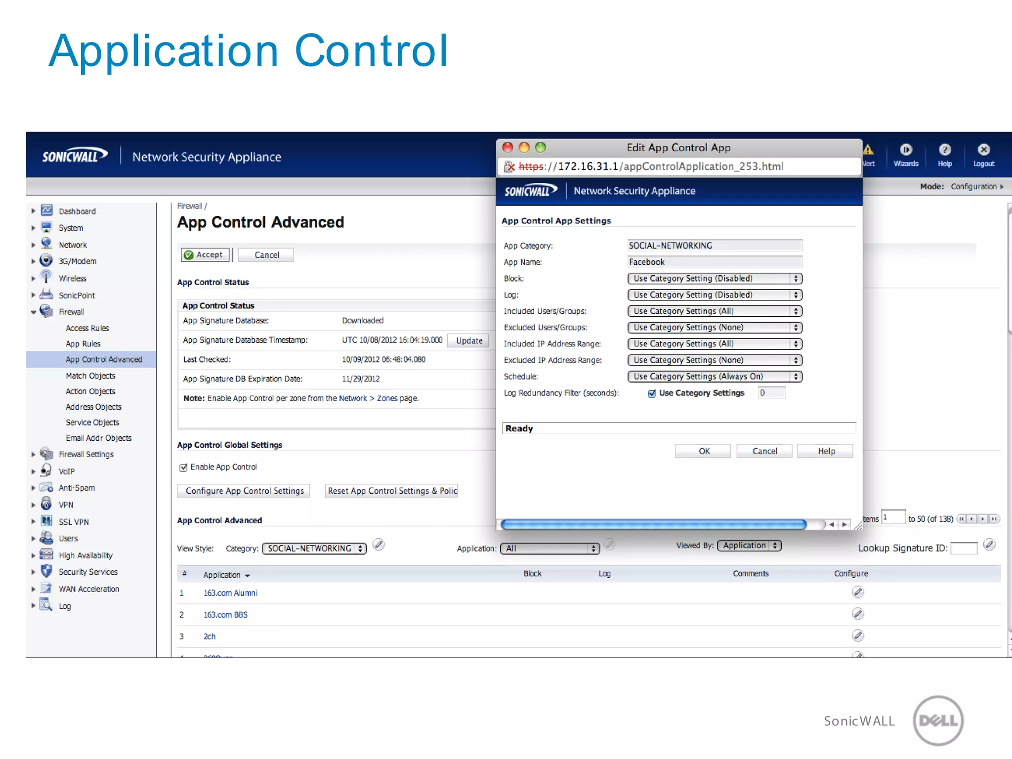The height and width of the screenshot is (759, 1012).
Task: Open Access Rules in the Firewall menu
Action: [87, 328]
